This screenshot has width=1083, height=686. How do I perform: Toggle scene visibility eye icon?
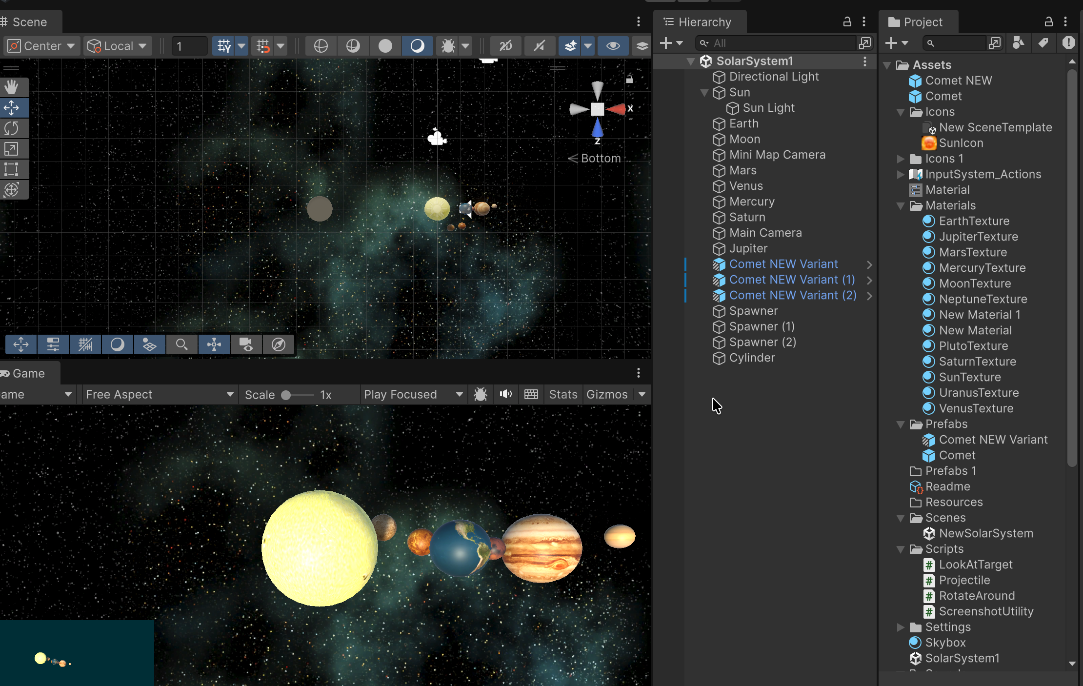point(613,46)
